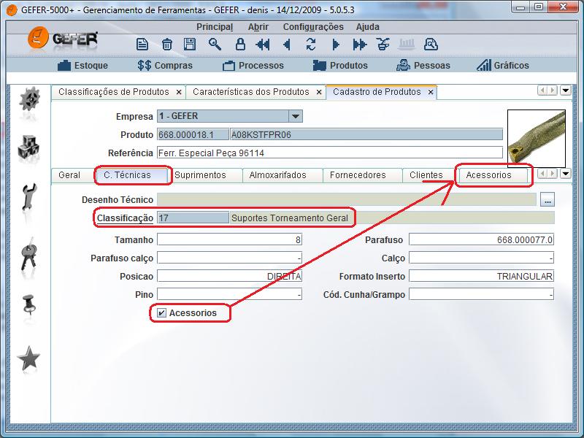
Task: Close the Classificações de Produtos tab
Action: [179, 93]
